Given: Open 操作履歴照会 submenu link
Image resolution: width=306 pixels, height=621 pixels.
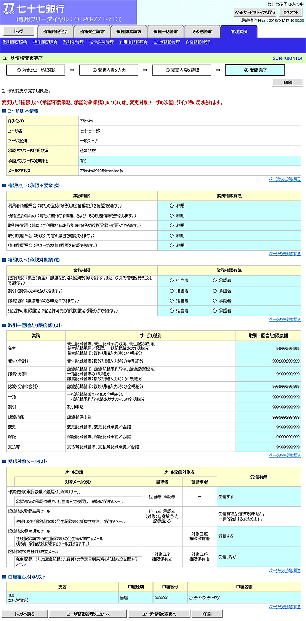Looking at the screenshot, I should click(45, 42).
